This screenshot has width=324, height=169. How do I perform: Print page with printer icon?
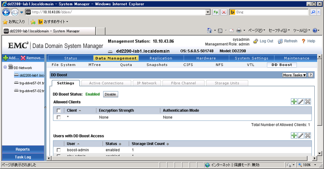pos(239,31)
